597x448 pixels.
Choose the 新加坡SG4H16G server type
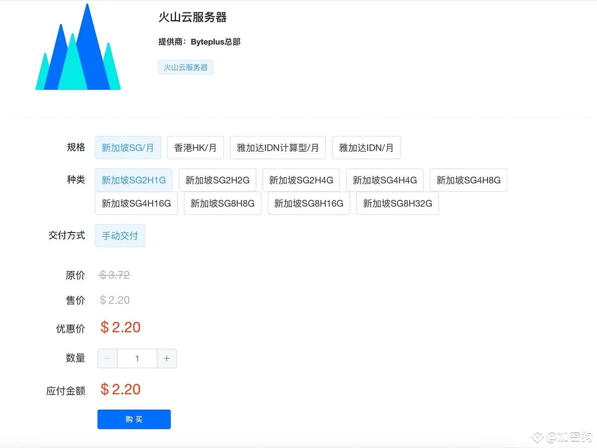click(x=136, y=203)
